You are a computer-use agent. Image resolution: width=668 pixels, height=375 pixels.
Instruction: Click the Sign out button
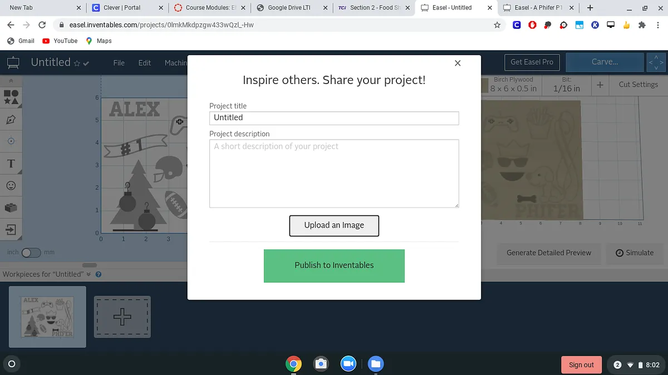pos(581,365)
